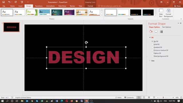Select slide 1 thumbnail DESIGN
This screenshot has width=183, height=103.
pyautogui.click(x=11, y=27)
